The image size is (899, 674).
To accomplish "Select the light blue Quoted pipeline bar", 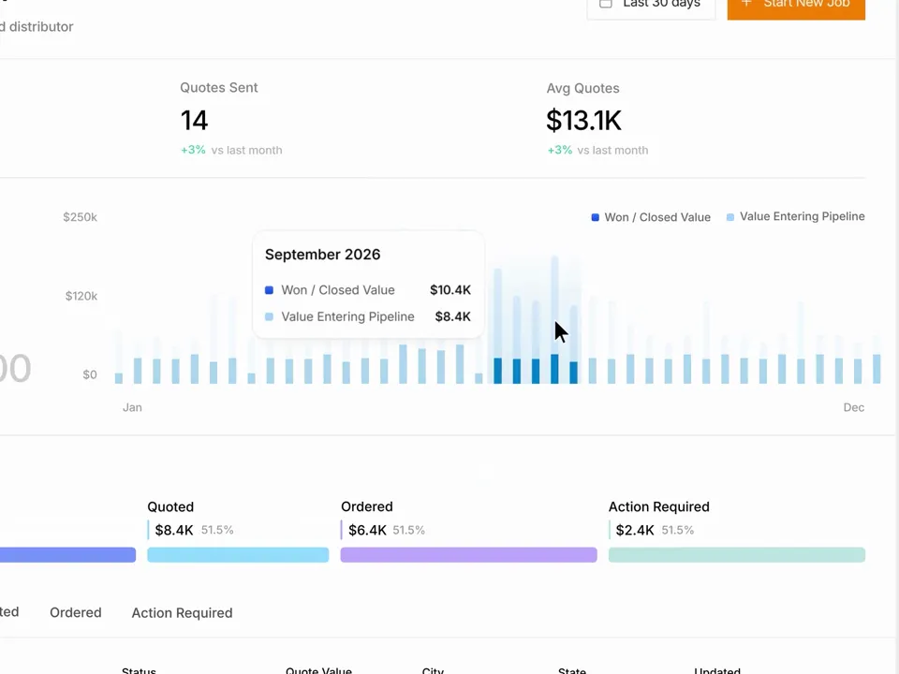I will (238, 554).
